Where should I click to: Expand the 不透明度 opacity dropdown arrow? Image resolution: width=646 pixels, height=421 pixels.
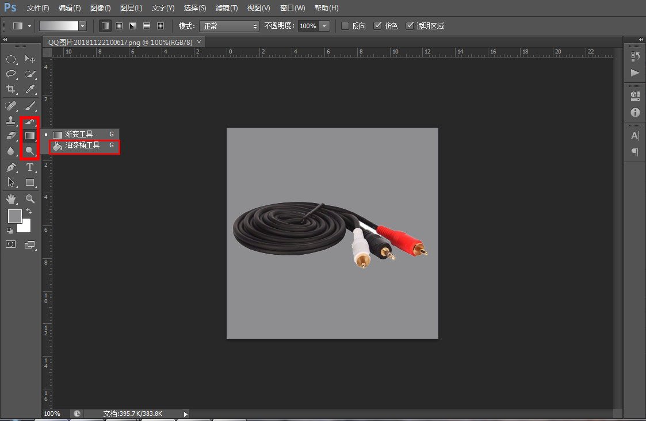point(324,26)
